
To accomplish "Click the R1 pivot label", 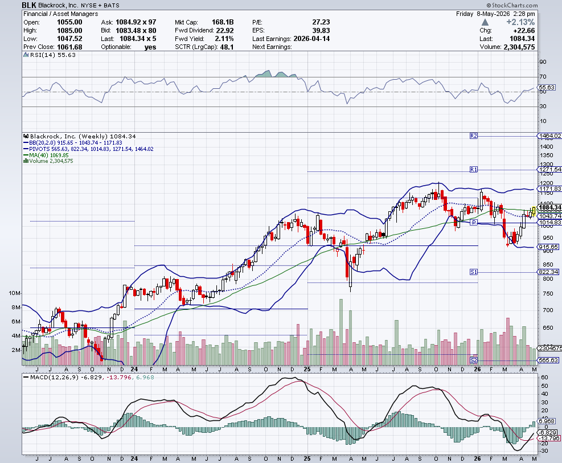I will point(474,170).
